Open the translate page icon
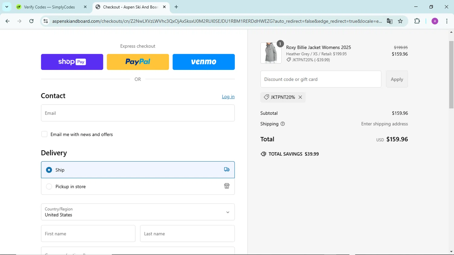 [390, 21]
